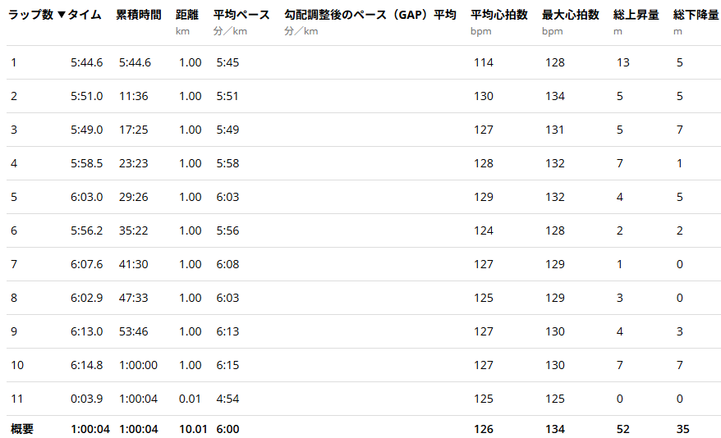
Task: Select the 累積時間 column header
Action: [139, 15]
